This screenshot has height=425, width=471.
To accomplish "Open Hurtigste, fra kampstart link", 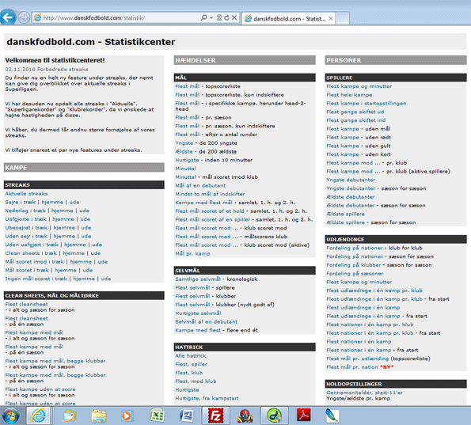I will coord(207,399).
